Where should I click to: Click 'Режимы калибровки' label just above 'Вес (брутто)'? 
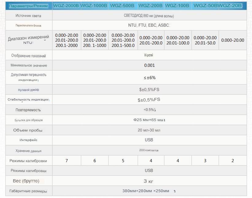29,171
